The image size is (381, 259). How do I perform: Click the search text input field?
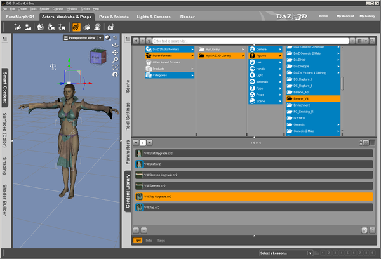click(251, 41)
